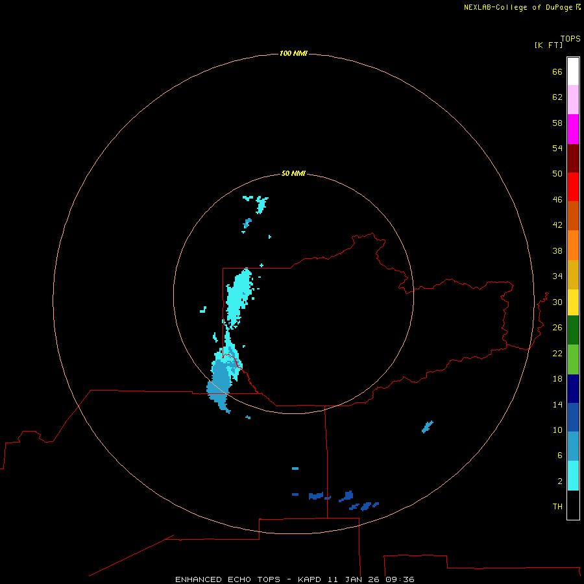Click the legend value 30
Screen dimensions: 584x584
pyautogui.click(x=557, y=302)
